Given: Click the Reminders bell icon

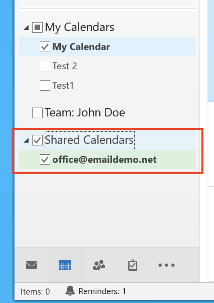Looking at the screenshot, I should pos(70,291).
